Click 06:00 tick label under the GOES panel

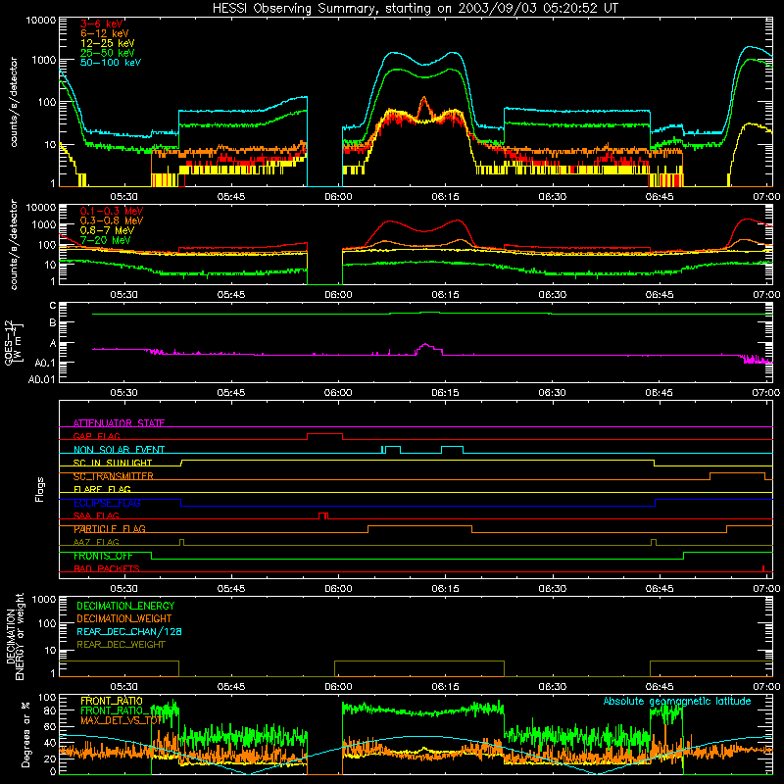[x=338, y=393]
